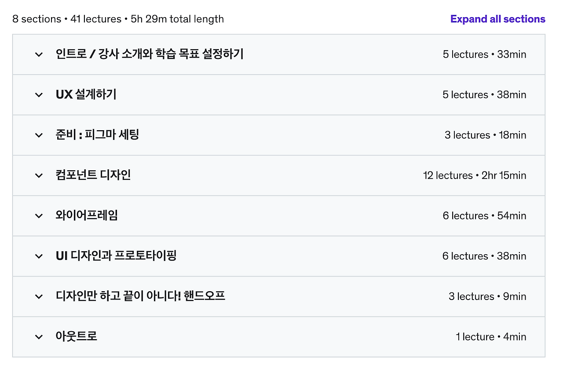Click 12 lectures • 2hr 15min label
The height and width of the screenshot is (373, 563).
pos(474,175)
